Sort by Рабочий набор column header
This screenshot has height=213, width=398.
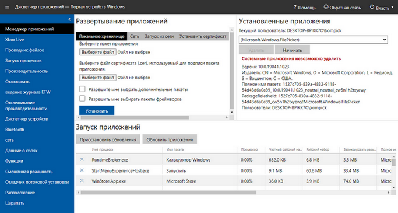click(318, 149)
